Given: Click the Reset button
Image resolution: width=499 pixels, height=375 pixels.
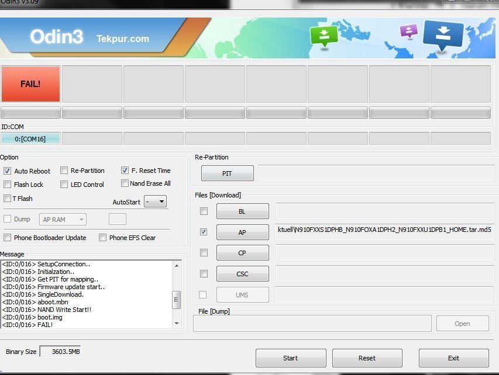Looking at the screenshot, I should 367,358.
